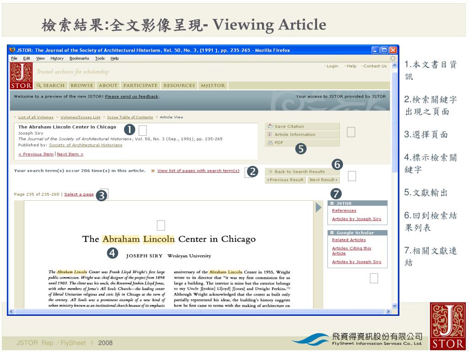Open the ABOUT navigation tab
Image resolution: width=469 pixels, height=352 pixels.
point(108,85)
